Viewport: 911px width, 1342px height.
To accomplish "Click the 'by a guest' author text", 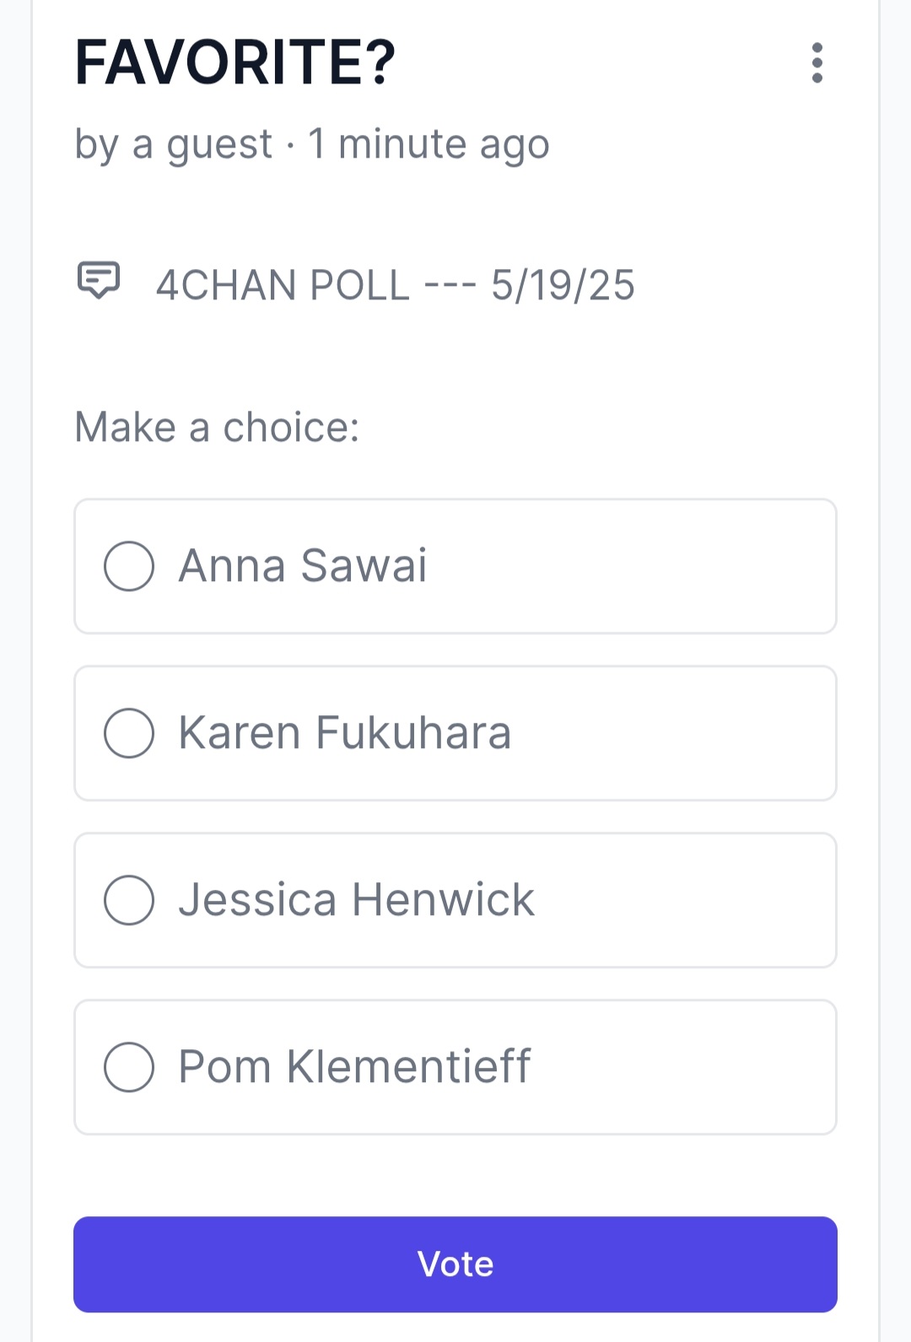I will pyautogui.click(x=174, y=144).
